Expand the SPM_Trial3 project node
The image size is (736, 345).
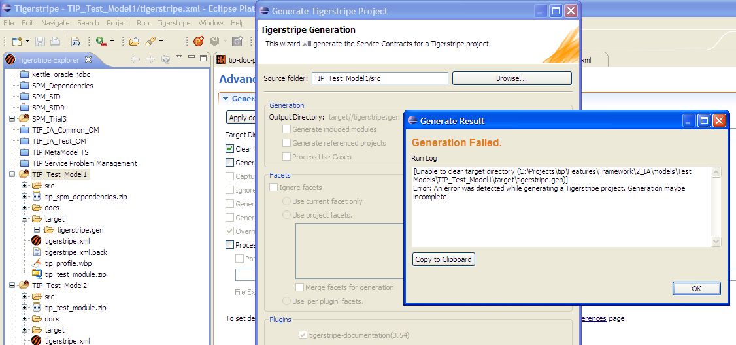click(x=12, y=119)
